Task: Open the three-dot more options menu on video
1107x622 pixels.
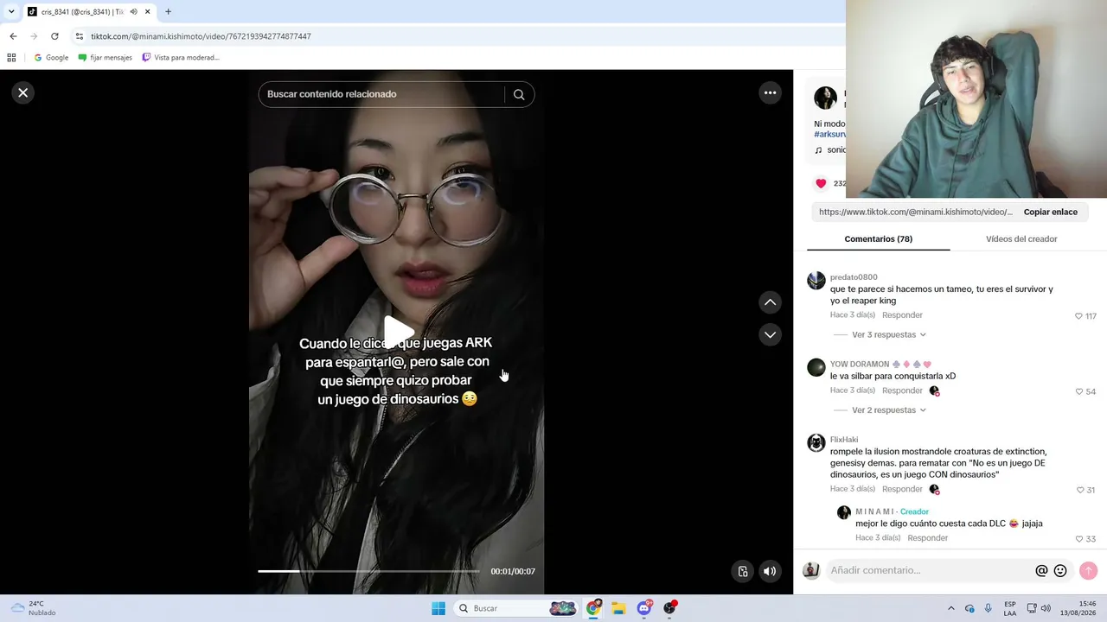Action: (770, 92)
